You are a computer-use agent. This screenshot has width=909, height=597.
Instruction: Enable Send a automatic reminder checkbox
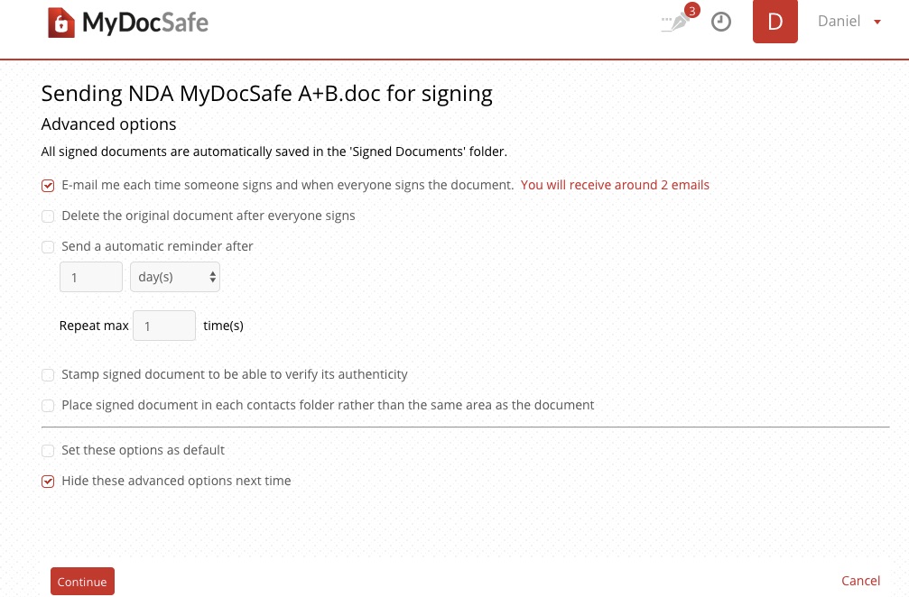[48, 247]
